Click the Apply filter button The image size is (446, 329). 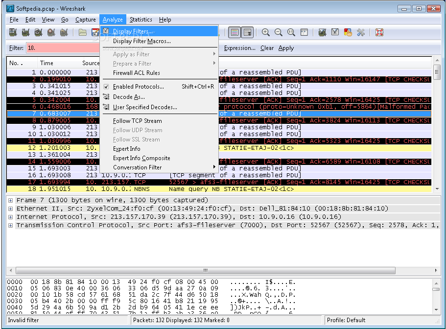click(286, 48)
